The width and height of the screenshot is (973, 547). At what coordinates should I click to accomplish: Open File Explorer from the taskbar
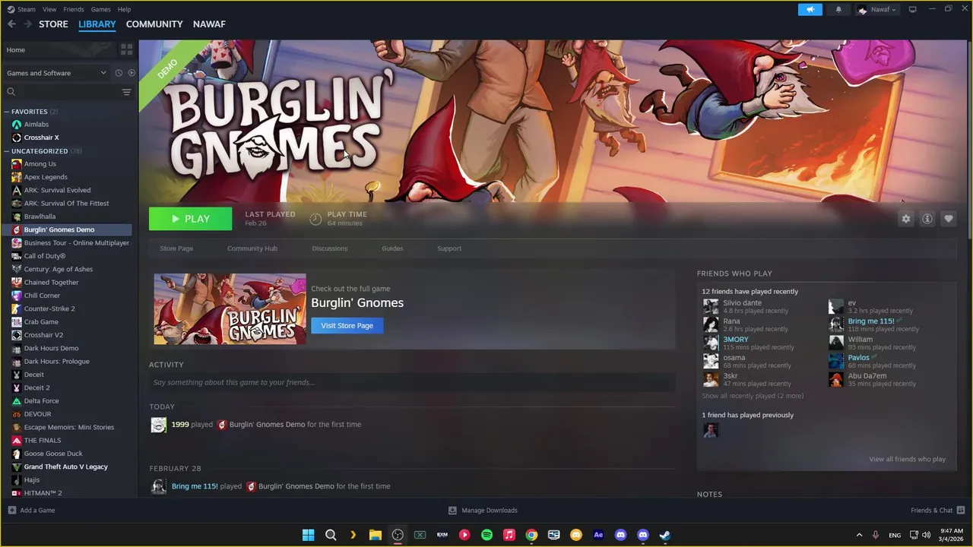tap(376, 535)
